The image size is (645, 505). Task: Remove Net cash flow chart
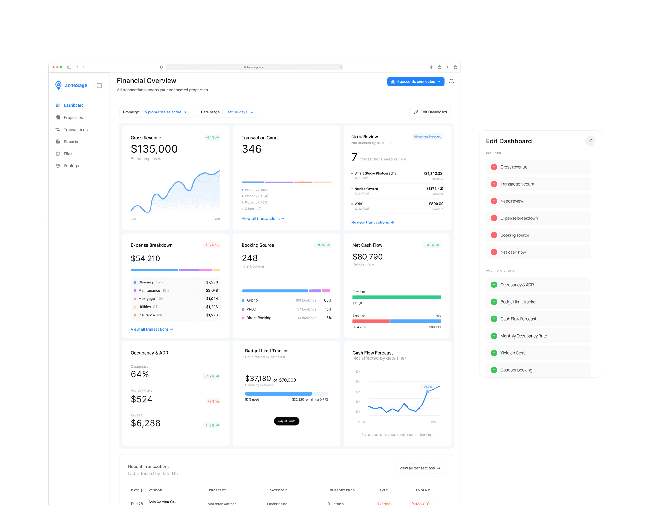(x=494, y=252)
